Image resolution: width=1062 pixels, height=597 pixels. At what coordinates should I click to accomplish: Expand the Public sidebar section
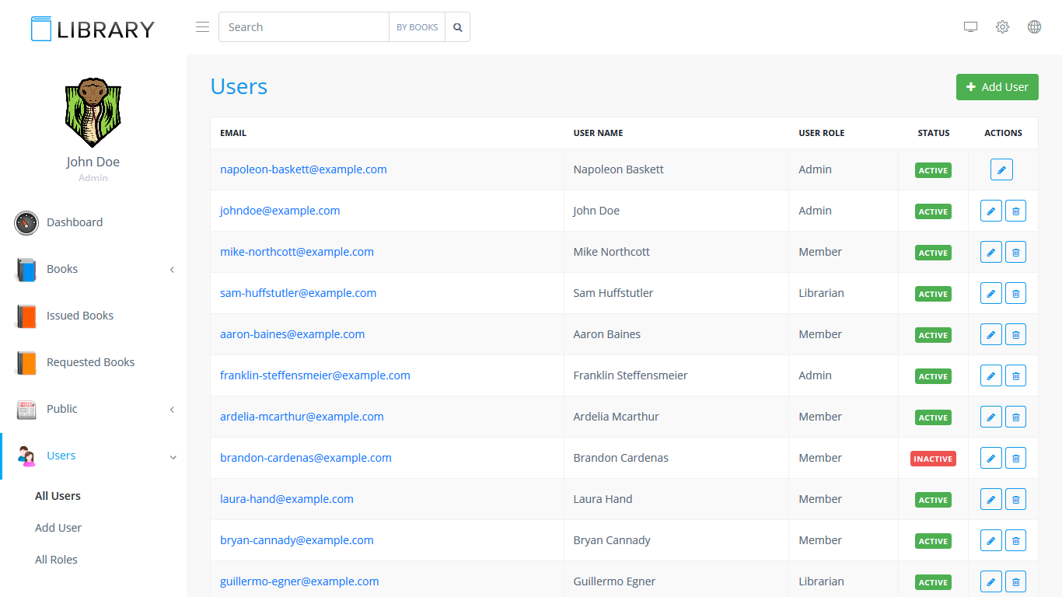[x=93, y=409]
